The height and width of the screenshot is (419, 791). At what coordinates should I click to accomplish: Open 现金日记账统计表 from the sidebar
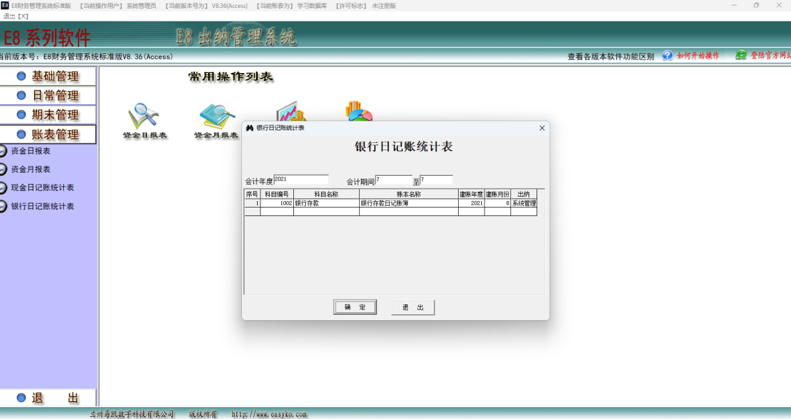pos(41,187)
